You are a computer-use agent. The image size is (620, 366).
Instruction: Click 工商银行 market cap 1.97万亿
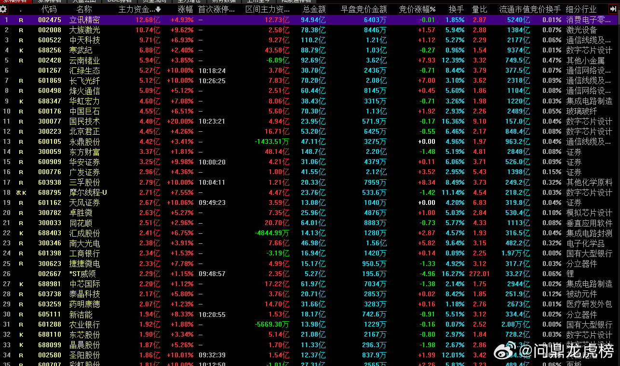(516, 253)
